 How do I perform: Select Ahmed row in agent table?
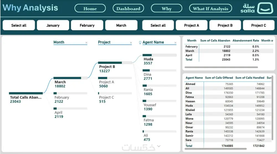tap(228, 84)
